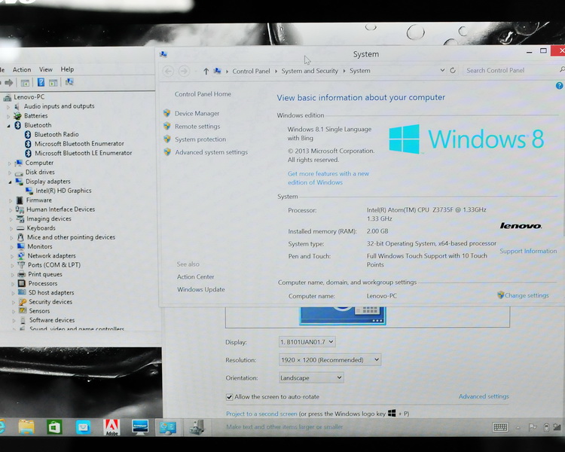Click the monitor preview thumbnail
Screen dimensions: 565x452
(343, 316)
